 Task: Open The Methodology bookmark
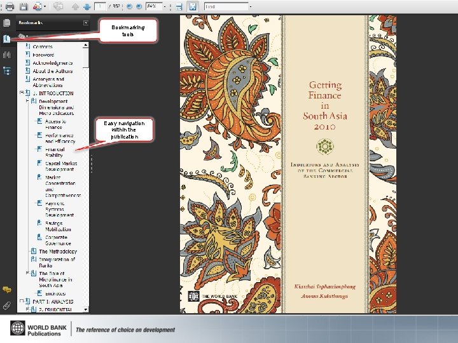58,252
